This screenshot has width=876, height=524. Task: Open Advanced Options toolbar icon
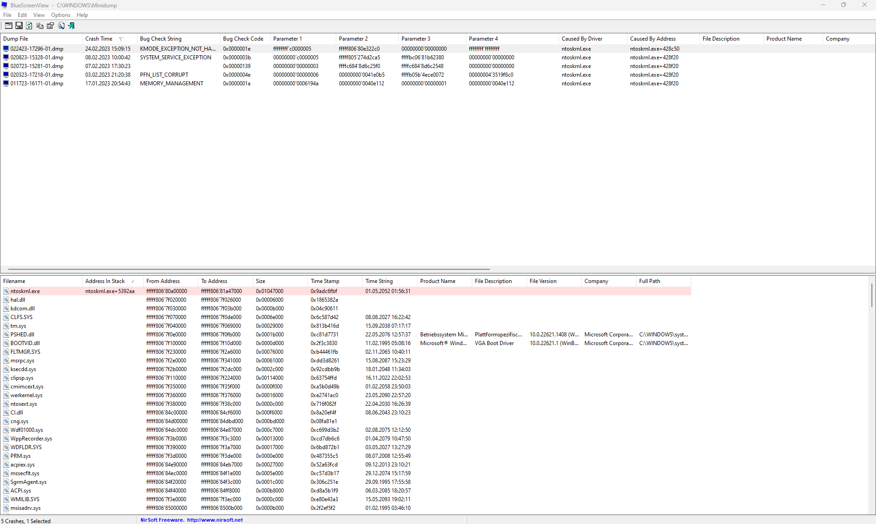9,26
